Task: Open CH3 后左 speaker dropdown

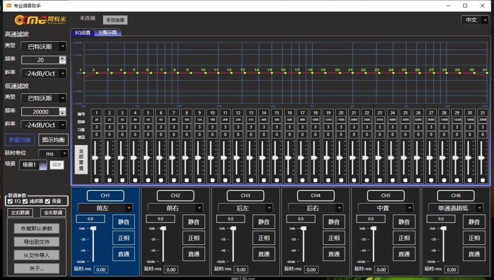Action: (246, 208)
